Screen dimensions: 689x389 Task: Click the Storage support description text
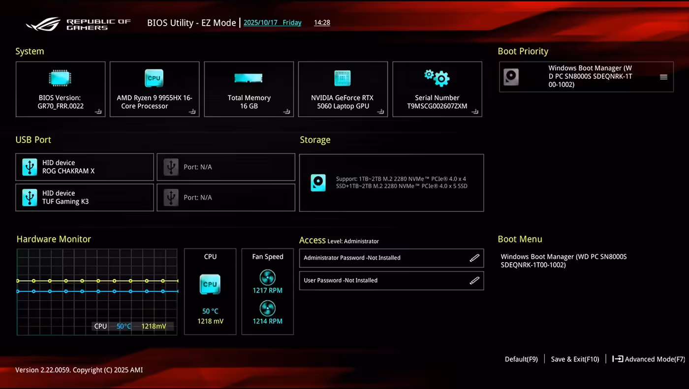[402, 182]
